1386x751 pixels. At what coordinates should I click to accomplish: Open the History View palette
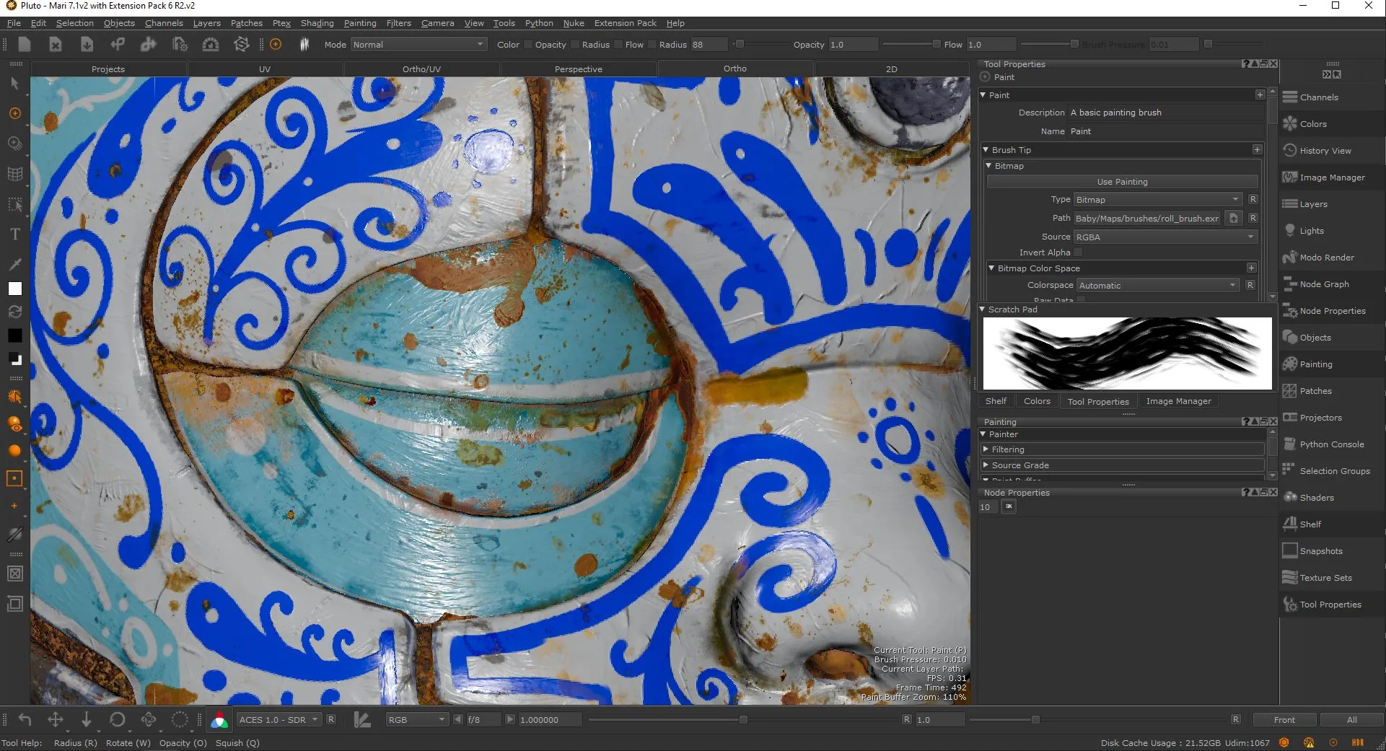[1325, 151]
